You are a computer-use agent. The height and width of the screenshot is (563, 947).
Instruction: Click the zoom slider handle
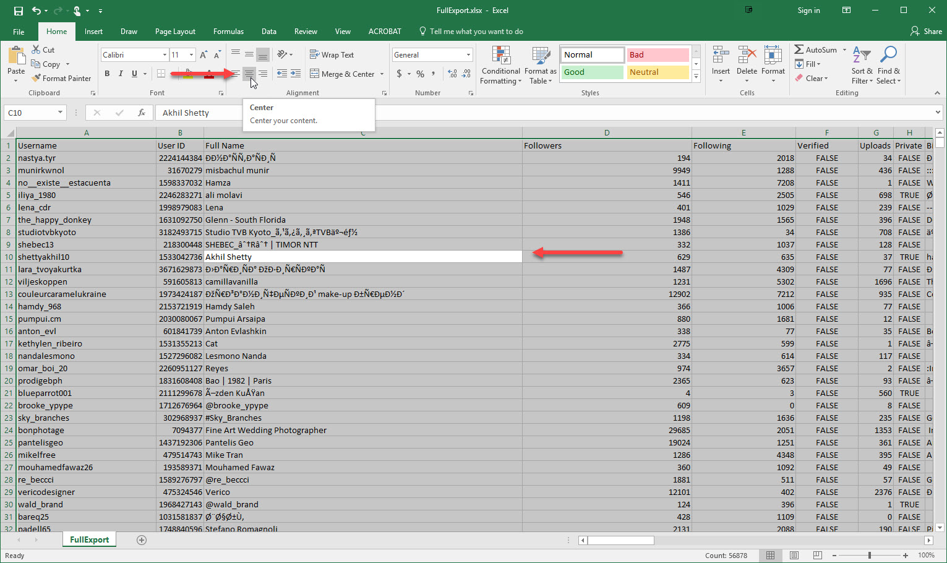(x=870, y=556)
